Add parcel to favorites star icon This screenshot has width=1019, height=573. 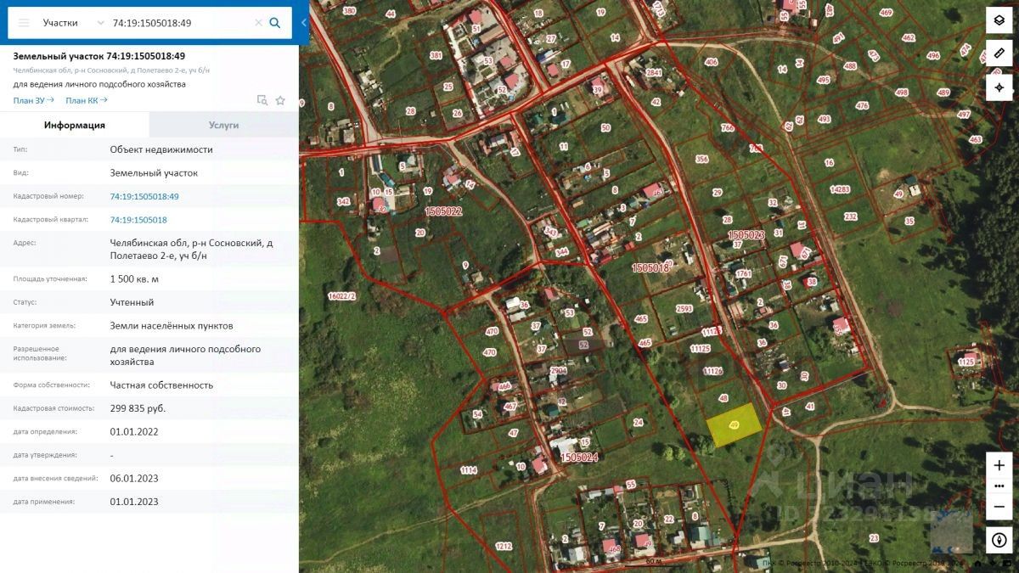coord(280,100)
